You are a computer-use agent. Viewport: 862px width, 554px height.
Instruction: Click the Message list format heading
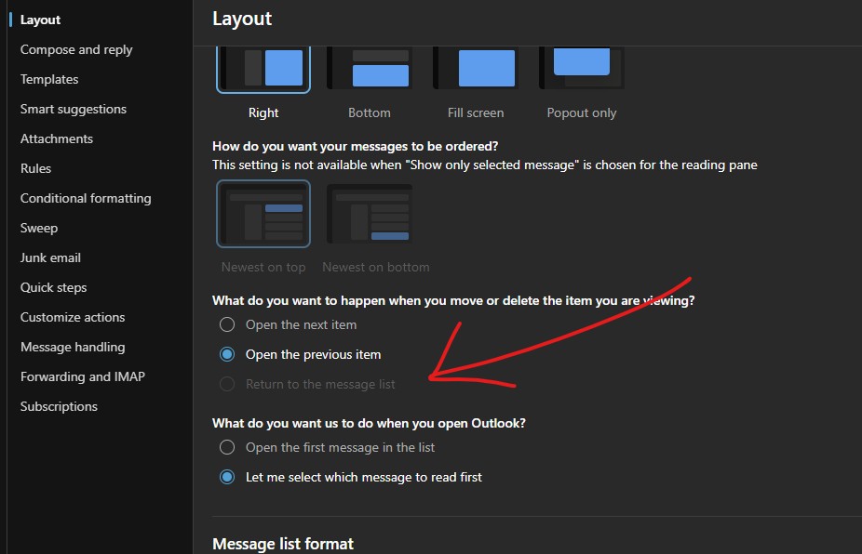click(x=283, y=544)
